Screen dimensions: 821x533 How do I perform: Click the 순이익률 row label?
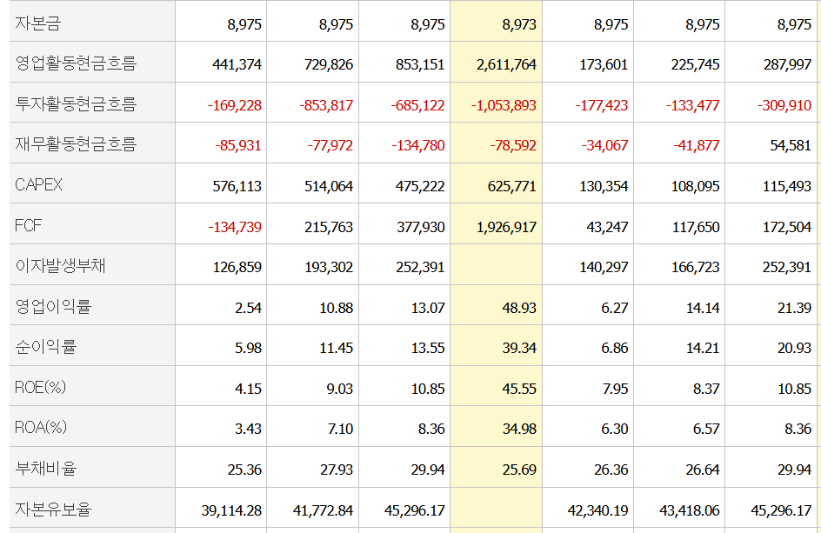(45, 347)
